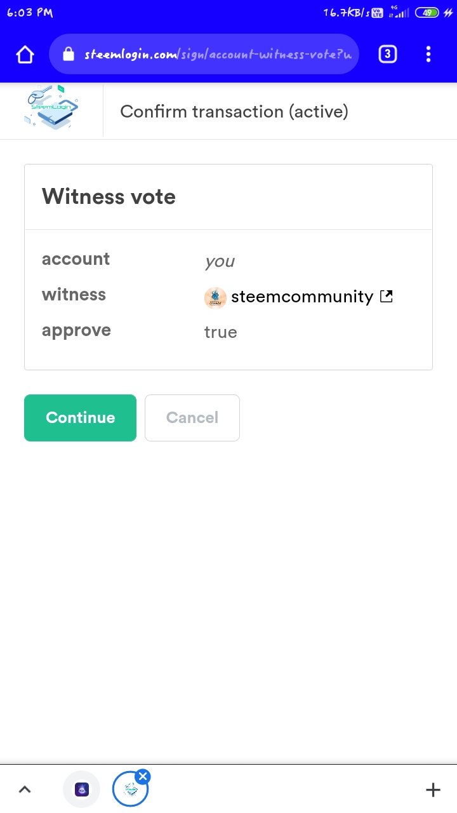Image resolution: width=457 pixels, height=813 pixels.
Task: Tap the battery indicator in status bar
Action: [x=427, y=13]
